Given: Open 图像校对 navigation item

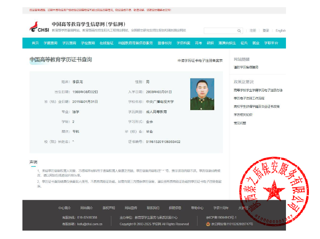Looking at the screenshot, I should pyautogui.click(x=165, y=43).
